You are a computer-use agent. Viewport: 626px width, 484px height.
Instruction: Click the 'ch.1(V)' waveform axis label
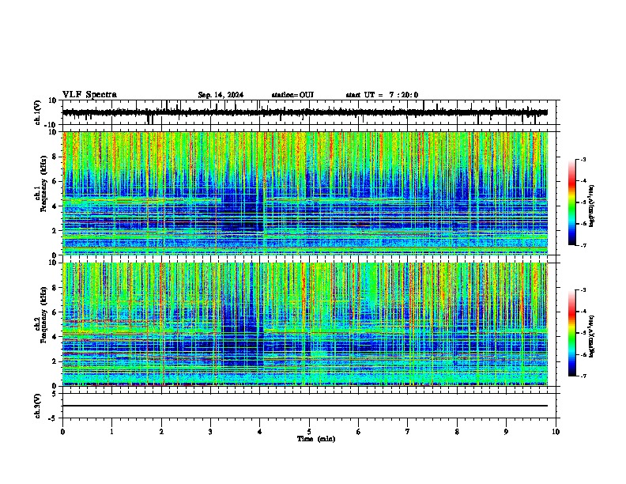37,112
